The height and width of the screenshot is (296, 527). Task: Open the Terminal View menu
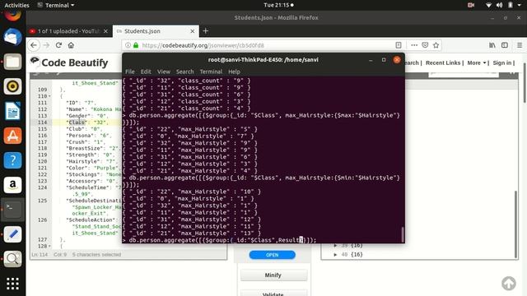click(x=164, y=72)
